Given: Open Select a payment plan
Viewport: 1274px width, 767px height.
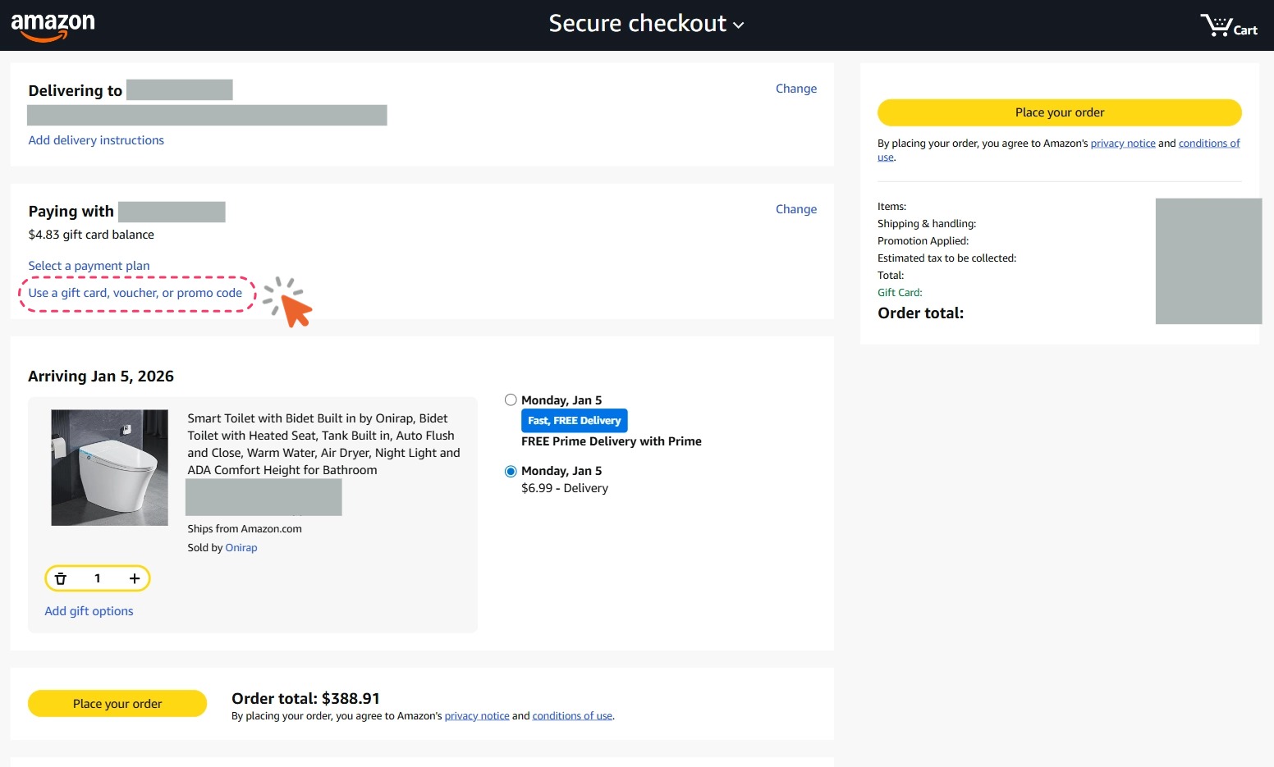Looking at the screenshot, I should click(x=89, y=266).
